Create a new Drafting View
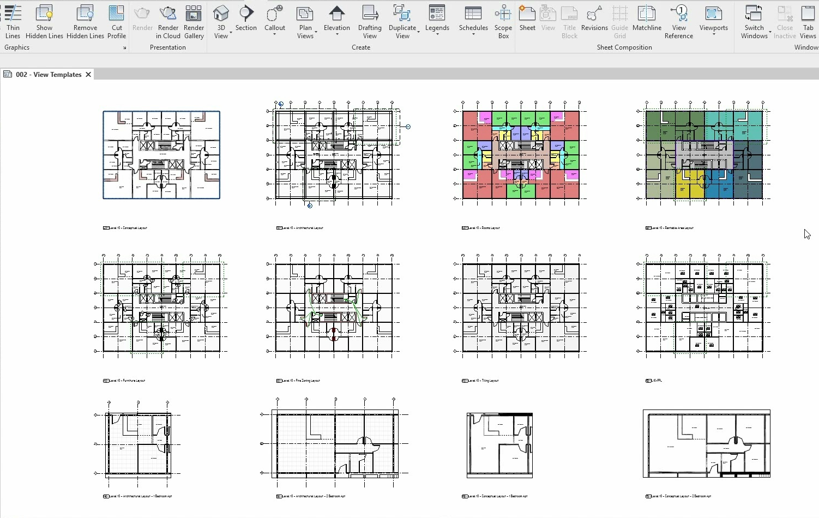Image resolution: width=819 pixels, height=518 pixels. click(370, 22)
